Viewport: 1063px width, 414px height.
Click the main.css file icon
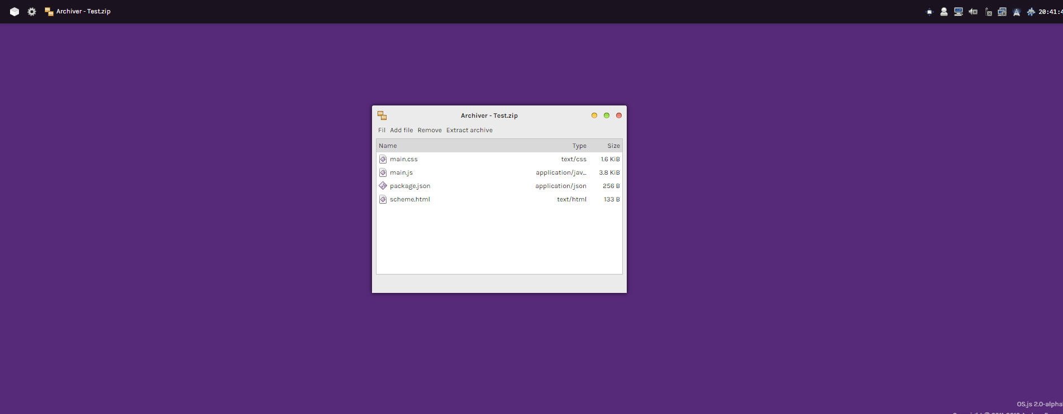tap(383, 159)
